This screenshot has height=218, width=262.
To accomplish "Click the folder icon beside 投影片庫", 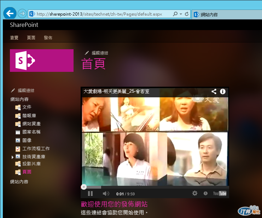I will coord(18,164).
